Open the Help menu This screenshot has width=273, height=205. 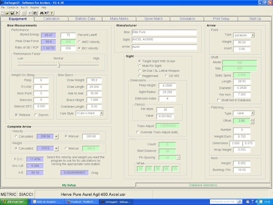[x=44, y=8]
